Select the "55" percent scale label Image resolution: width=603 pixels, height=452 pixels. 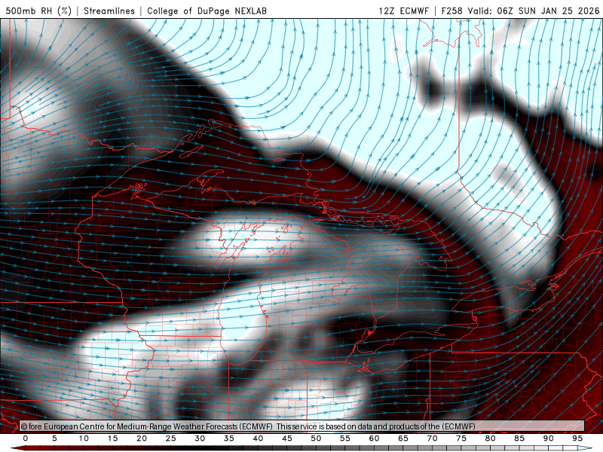pos(345,438)
